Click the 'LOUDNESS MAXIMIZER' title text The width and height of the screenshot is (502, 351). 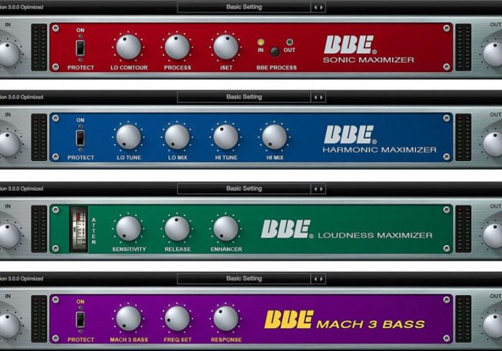[375, 236]
